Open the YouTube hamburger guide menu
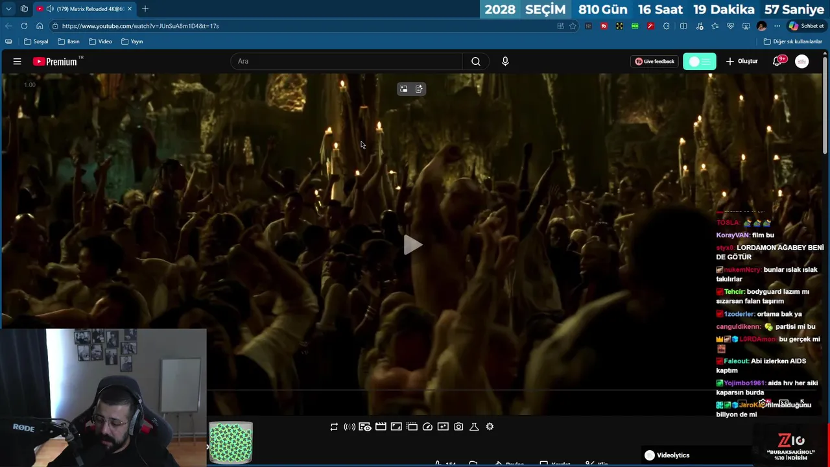Image resolution: width=830 pixels, height=467 pixels. (x=18, y=61)
